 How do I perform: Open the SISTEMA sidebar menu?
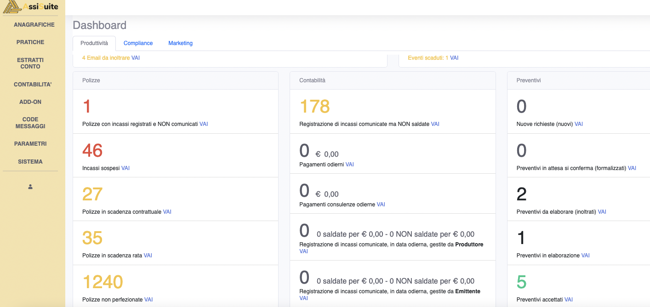coord(30,162)
